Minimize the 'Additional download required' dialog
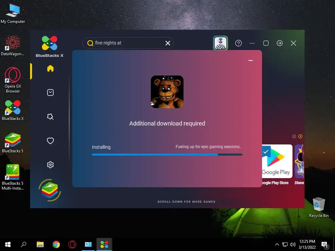Viewport: 335px width, 251px height. point(251,60)
